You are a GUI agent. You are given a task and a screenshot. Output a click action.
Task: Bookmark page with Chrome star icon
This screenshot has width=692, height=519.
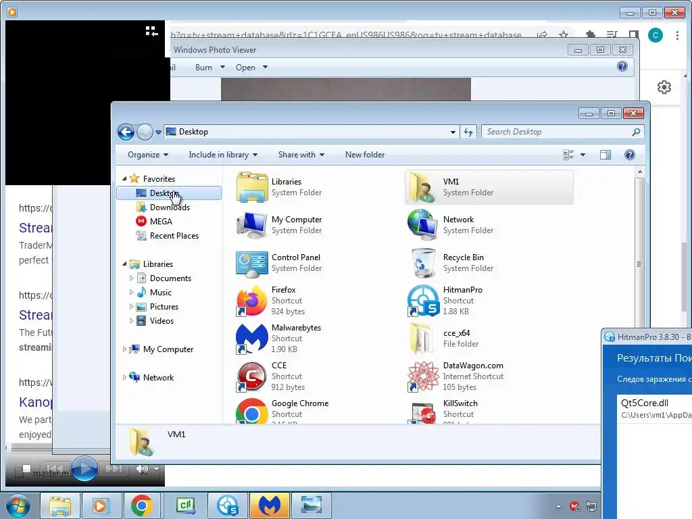pyautogui.click(x=563, y=34)
